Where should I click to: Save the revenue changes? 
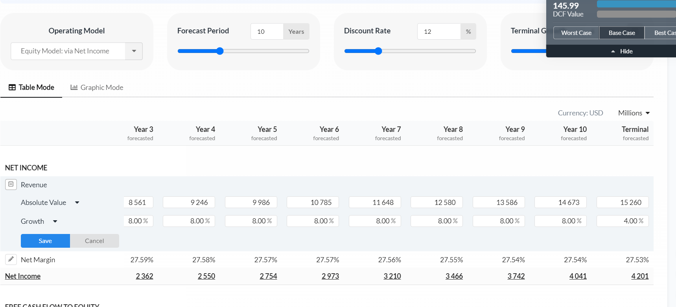click(x=45, y=241)
